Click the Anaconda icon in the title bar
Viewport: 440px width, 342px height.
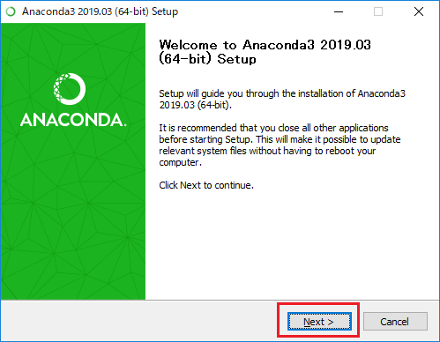point(11,11)
